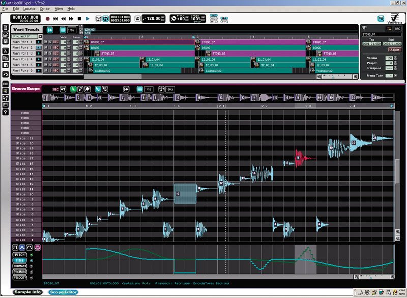Select the PITCH curve button
Viewport: 407px width, 298px height.
[20, 255]
